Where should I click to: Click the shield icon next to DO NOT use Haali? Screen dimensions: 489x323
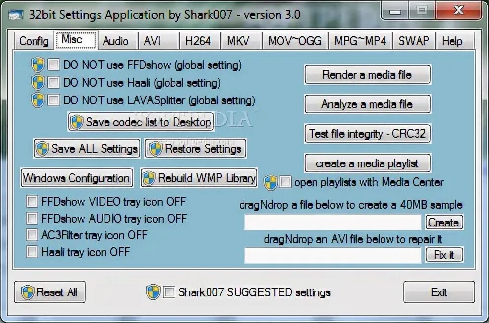click(38, 83)
